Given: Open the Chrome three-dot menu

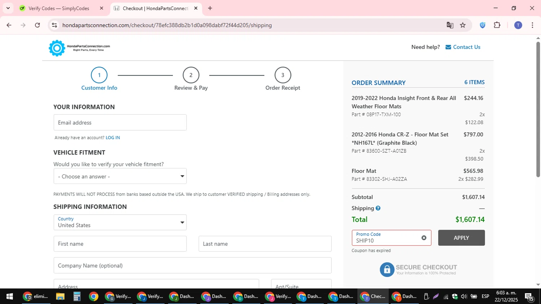Looking at the screenshot, I should click(x=532, y=25).
